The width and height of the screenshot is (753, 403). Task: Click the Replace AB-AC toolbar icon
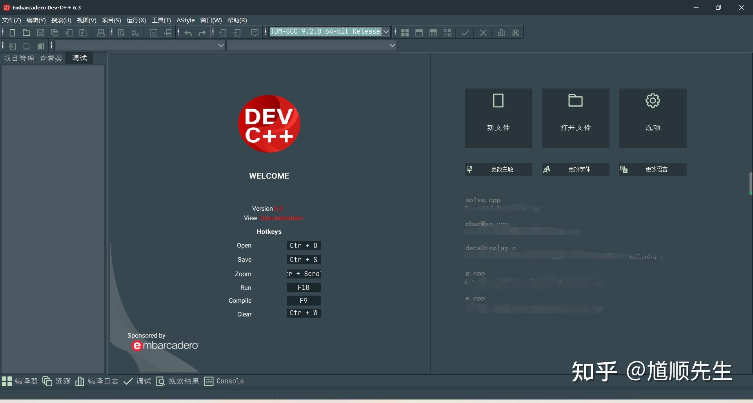(136, 33)
